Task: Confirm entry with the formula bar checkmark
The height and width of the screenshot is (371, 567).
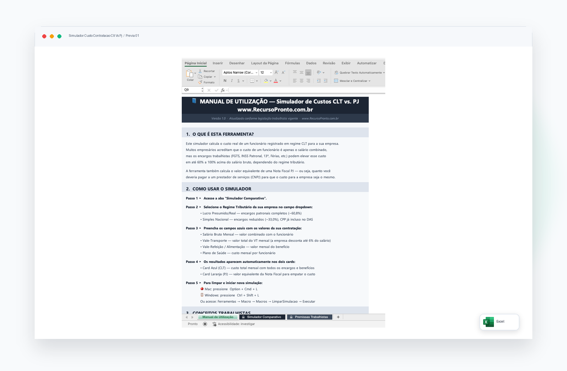Action: [x=216, y=90]
